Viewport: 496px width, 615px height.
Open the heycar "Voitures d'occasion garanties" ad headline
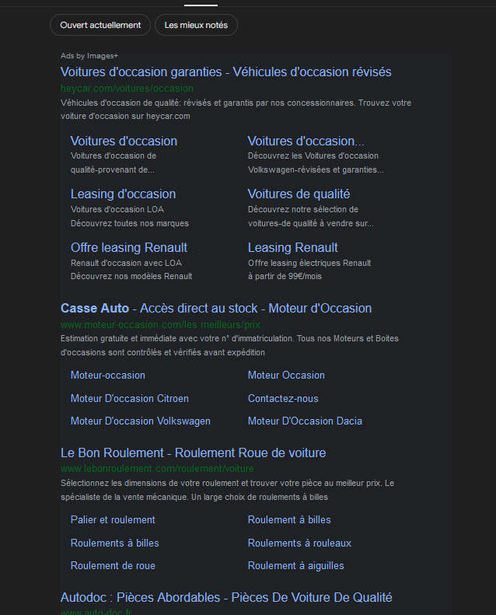pos(225,72)
